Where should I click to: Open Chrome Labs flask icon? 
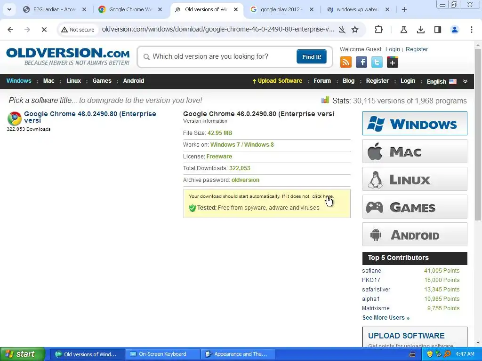click(x=403, y=30)
